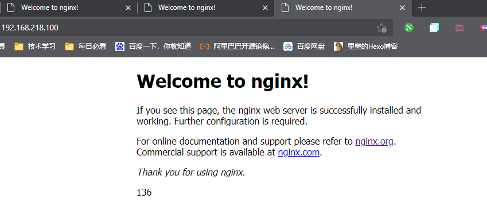Click the Thank you for using nginx. text
Image resolution: width=487 pixels, height=214 pixels.
tap(191, 172)
